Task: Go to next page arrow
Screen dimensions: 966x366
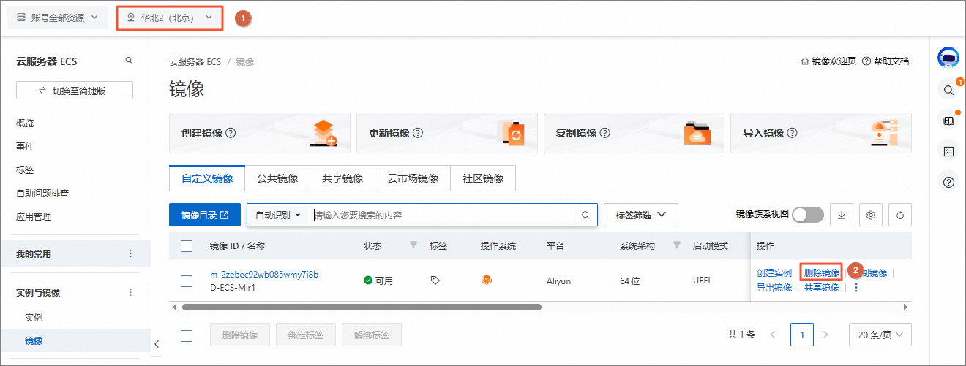Action: coord(825,335)
